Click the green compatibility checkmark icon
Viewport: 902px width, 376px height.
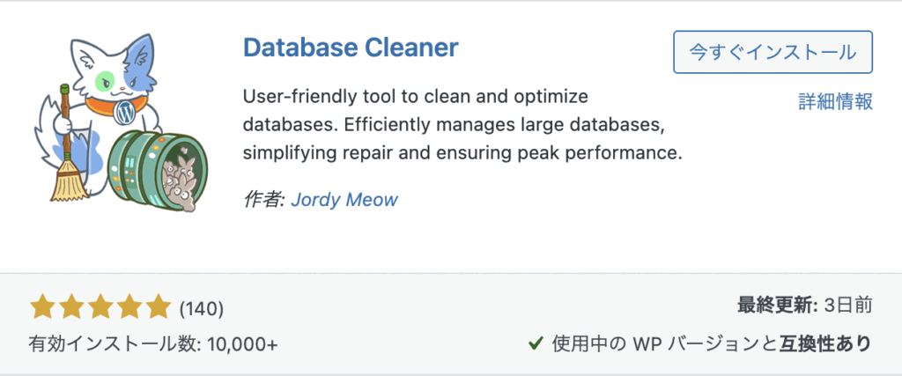pyautogui.click(x=534, y=343)
